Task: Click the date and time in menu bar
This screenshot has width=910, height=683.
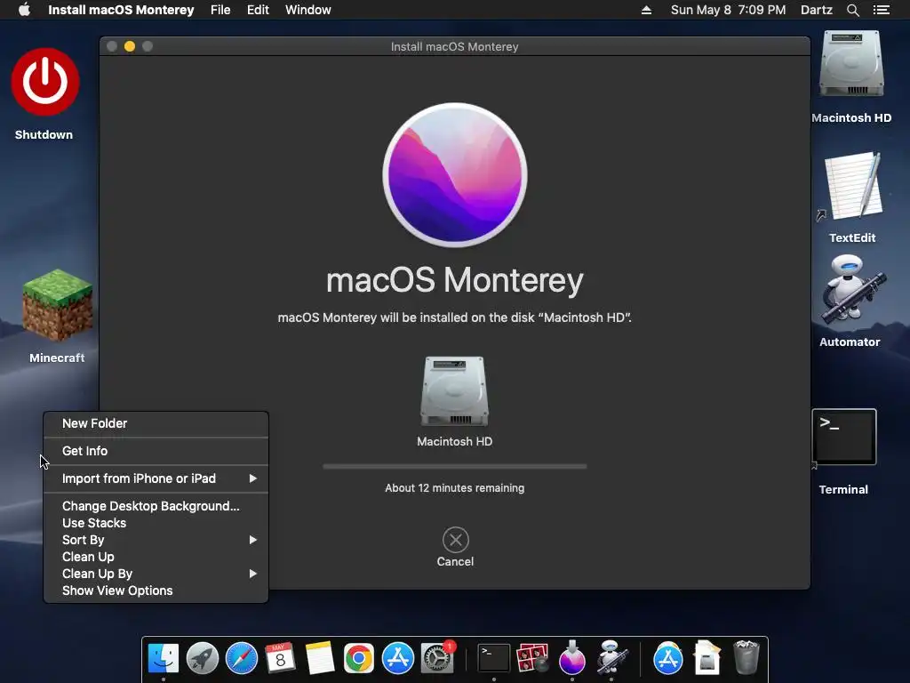Action: point(729,10)
